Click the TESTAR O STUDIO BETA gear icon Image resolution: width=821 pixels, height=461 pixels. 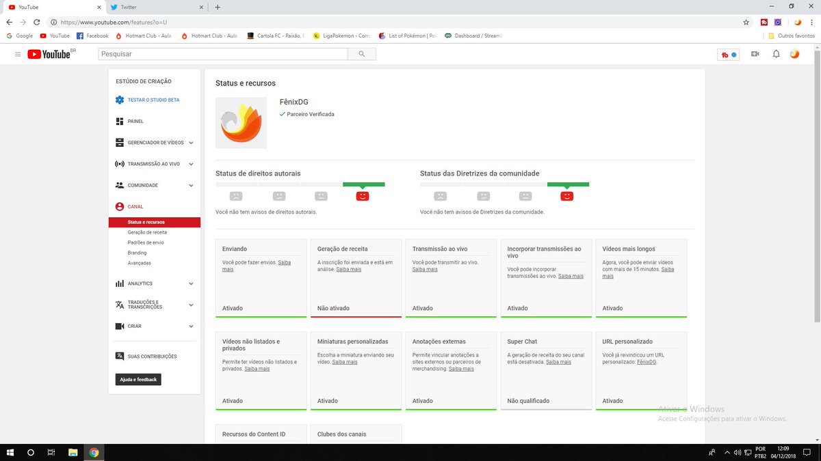pos(120,100)
